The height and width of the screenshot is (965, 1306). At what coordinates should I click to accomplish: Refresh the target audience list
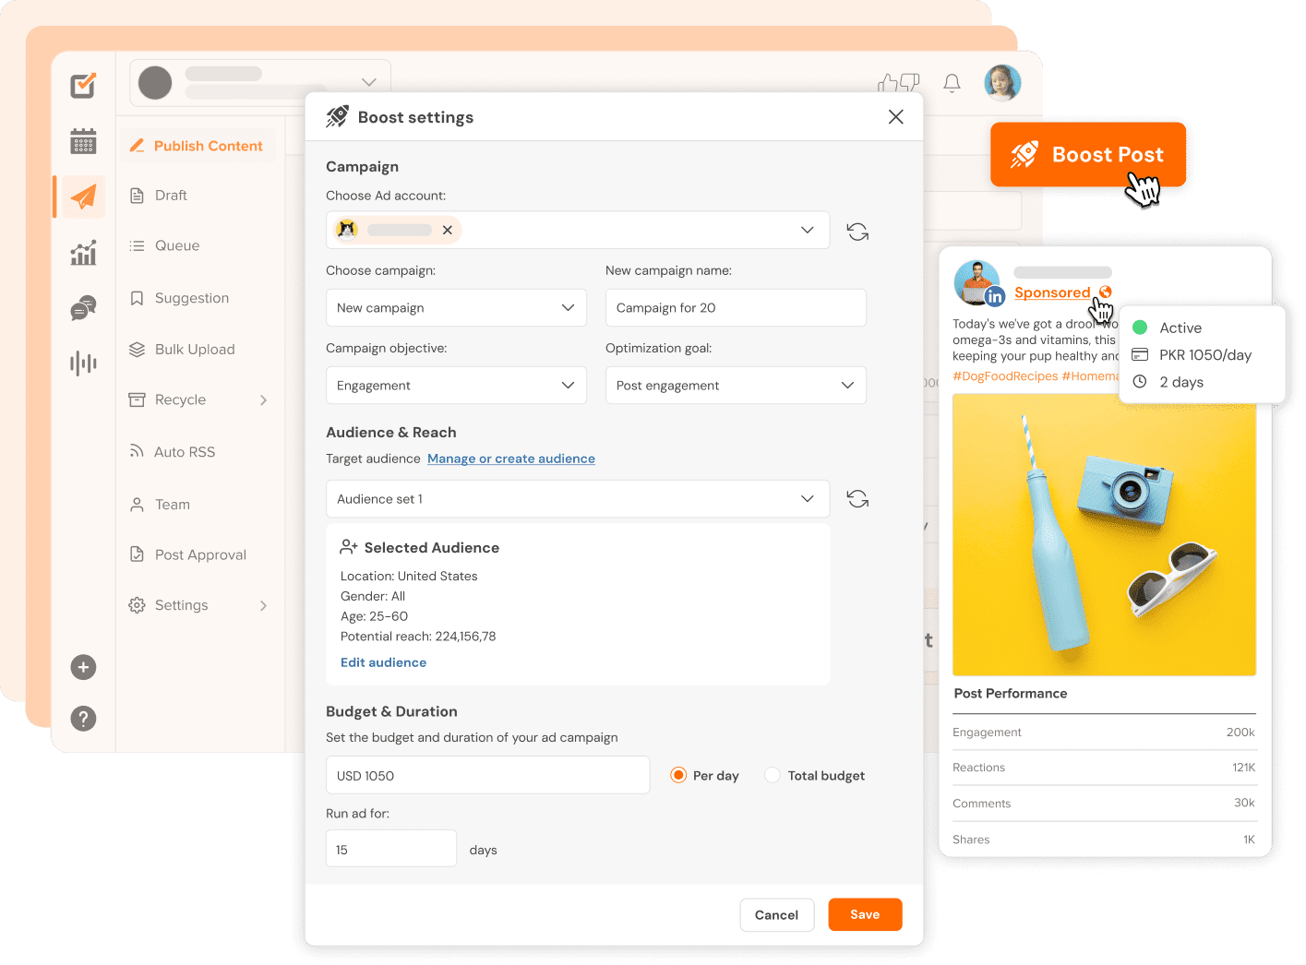point(857,499)
